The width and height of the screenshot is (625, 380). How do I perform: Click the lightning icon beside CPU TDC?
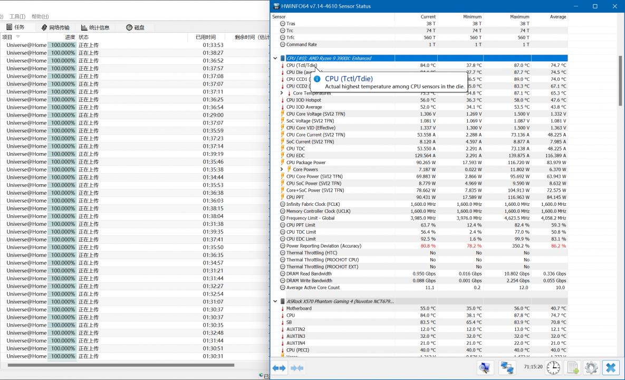pos(283,148)
